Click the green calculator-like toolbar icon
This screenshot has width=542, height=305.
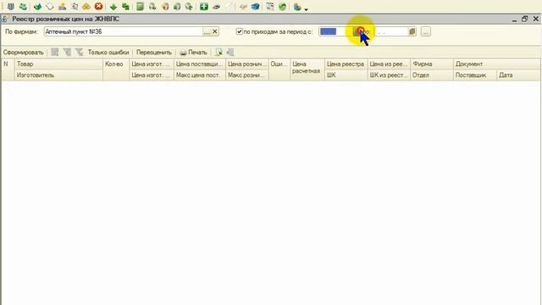(x=140, y=6)
